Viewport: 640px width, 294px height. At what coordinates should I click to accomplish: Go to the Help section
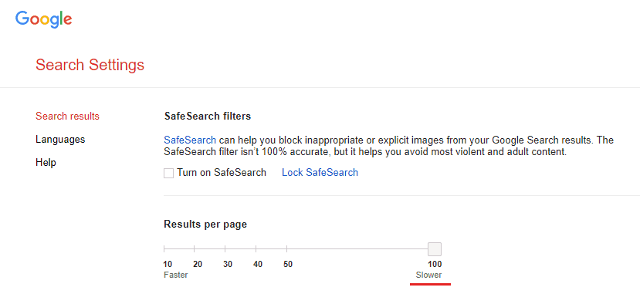[x=46, y=163]
